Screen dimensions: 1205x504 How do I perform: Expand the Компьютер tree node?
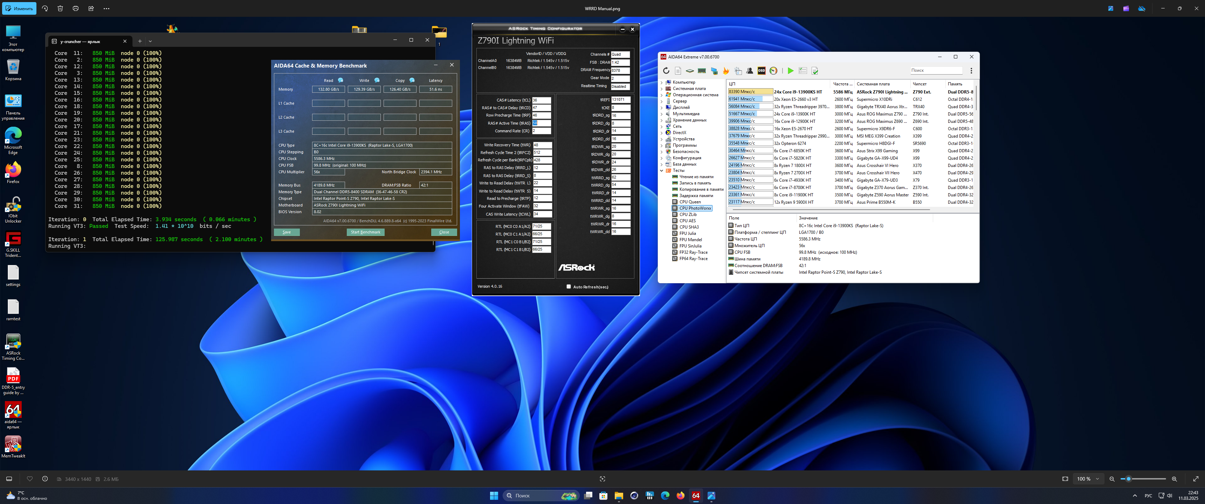click(x=661, y=82)
